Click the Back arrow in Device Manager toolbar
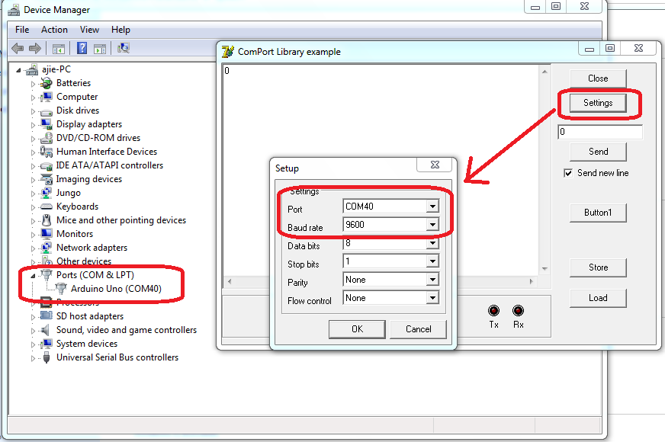665x442 pixels. (18, 48)
